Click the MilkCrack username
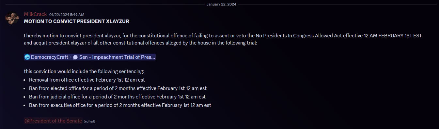This screenshot has height=129, width=439. (x=35, y=14)
